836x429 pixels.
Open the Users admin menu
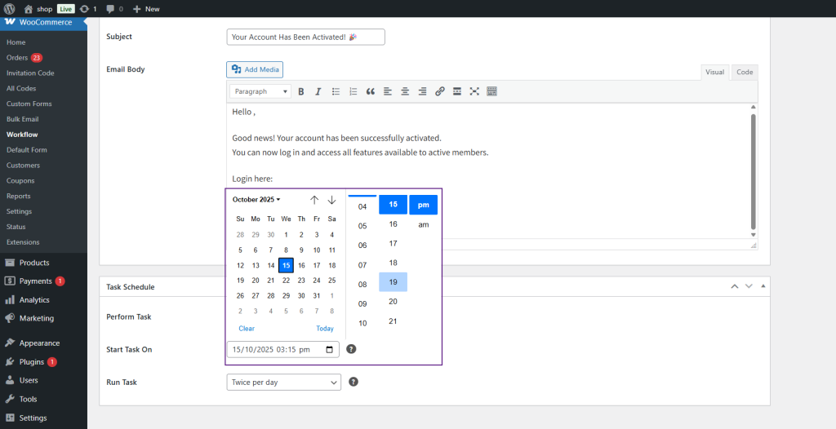[29, 381]
